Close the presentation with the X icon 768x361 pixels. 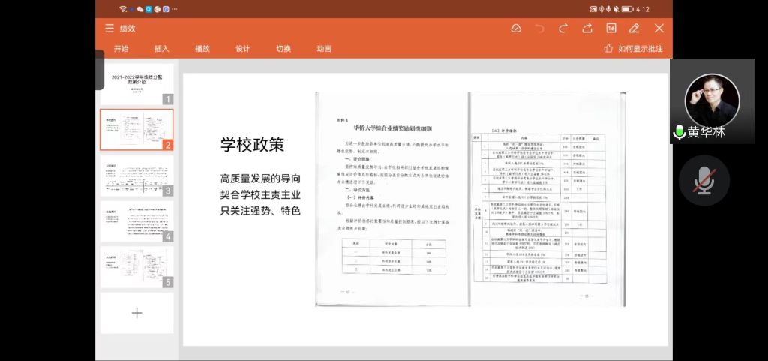(658, 29)
